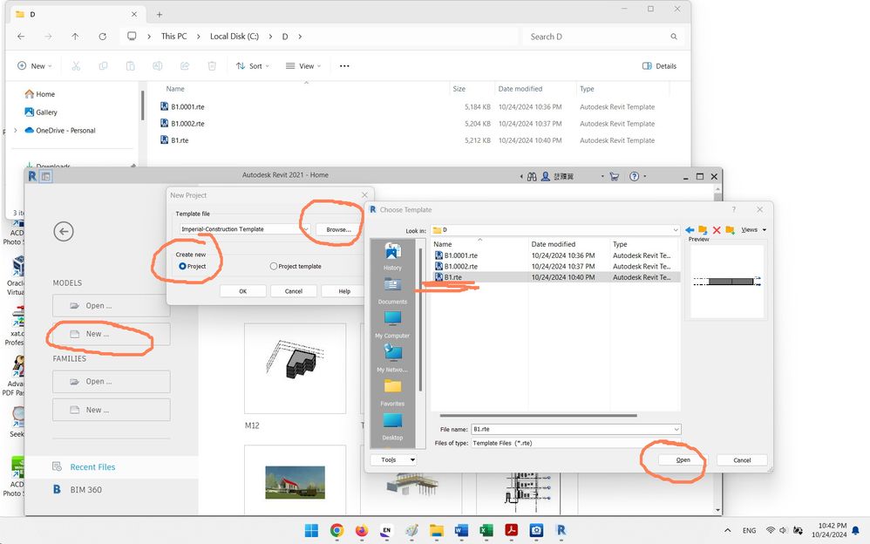The width and height of the screenshot is (870, 544).
Task: Click Models New... button in Revit
Action: pyautogui.click(x=112, y=334)
